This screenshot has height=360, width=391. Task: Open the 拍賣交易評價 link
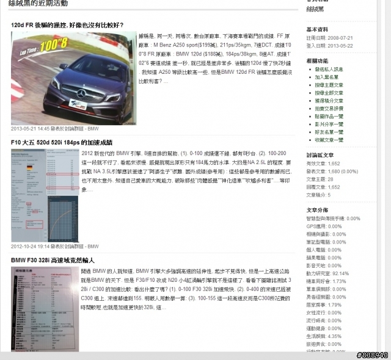coord(329,109)
